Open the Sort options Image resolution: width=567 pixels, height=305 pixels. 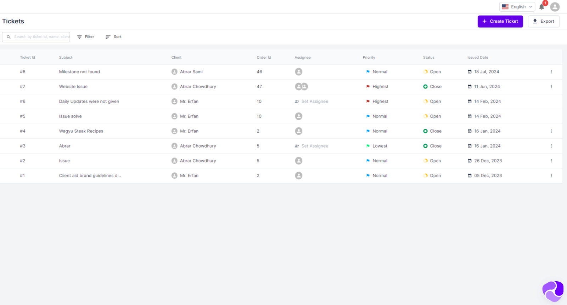[113, 37]
